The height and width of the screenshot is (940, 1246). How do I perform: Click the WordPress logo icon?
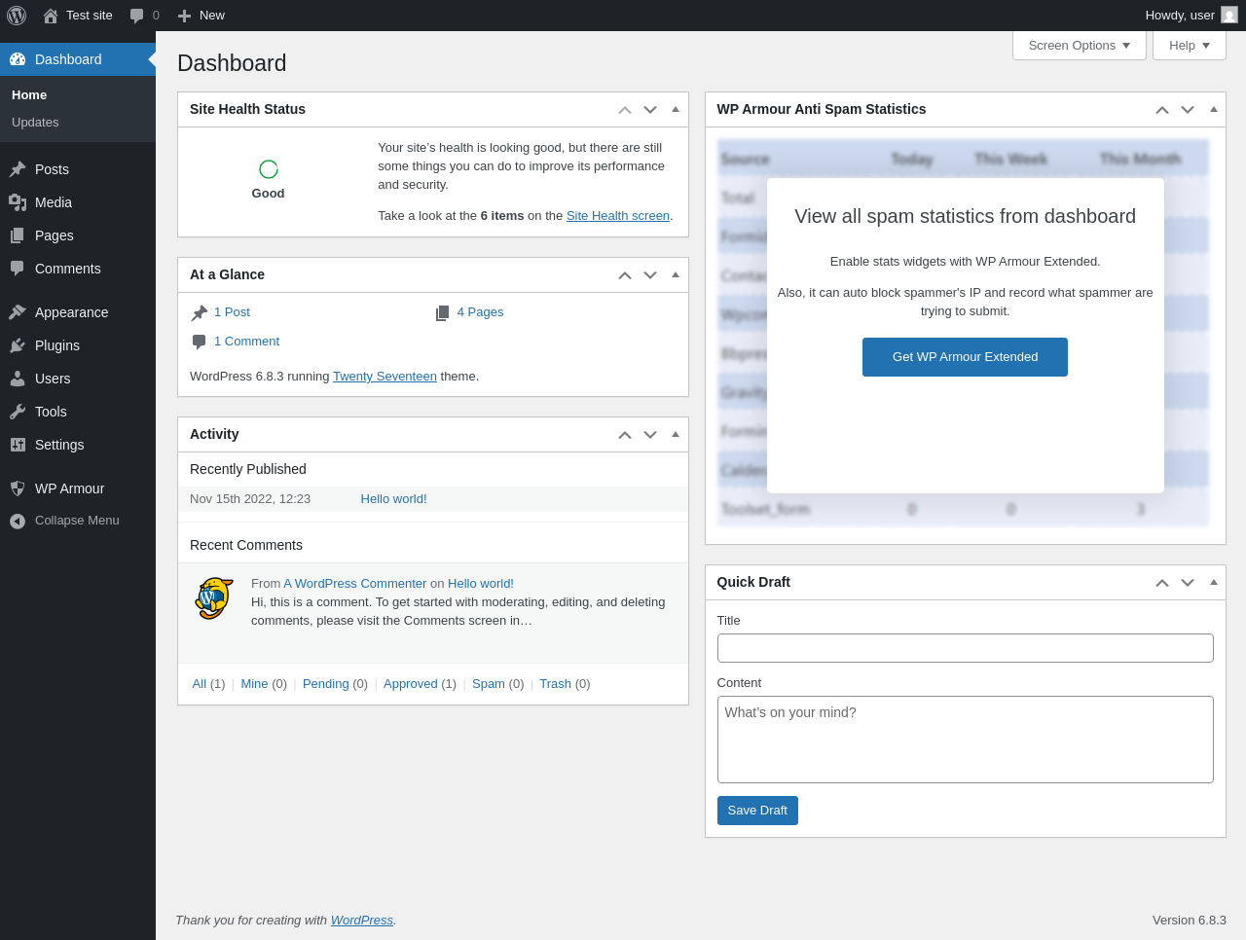[17, 16]
